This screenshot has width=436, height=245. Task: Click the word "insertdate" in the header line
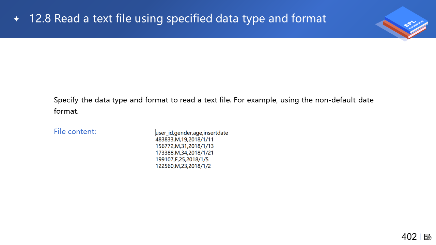click(x=216, y=133)
